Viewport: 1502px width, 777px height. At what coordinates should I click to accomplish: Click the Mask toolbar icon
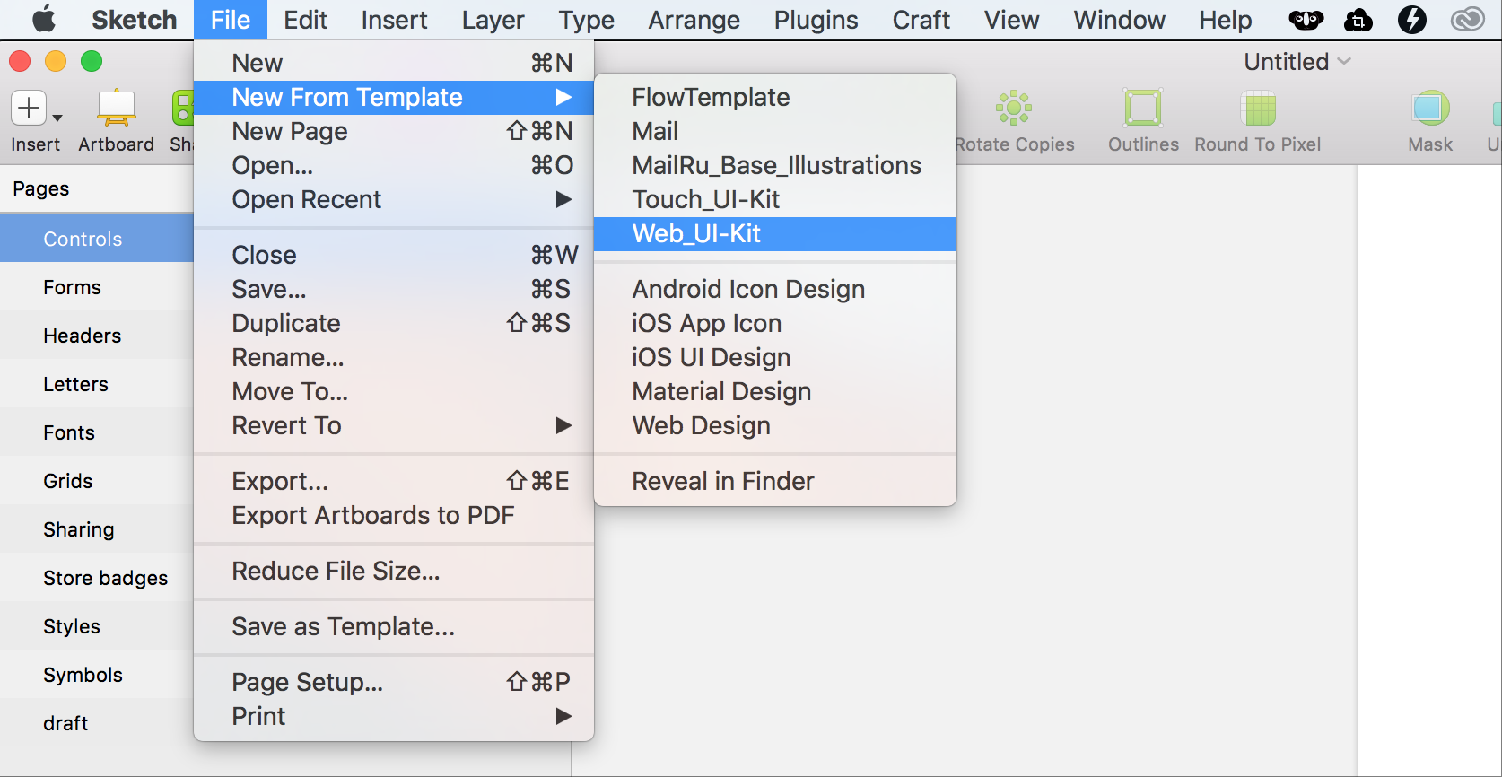[1429, 109]
